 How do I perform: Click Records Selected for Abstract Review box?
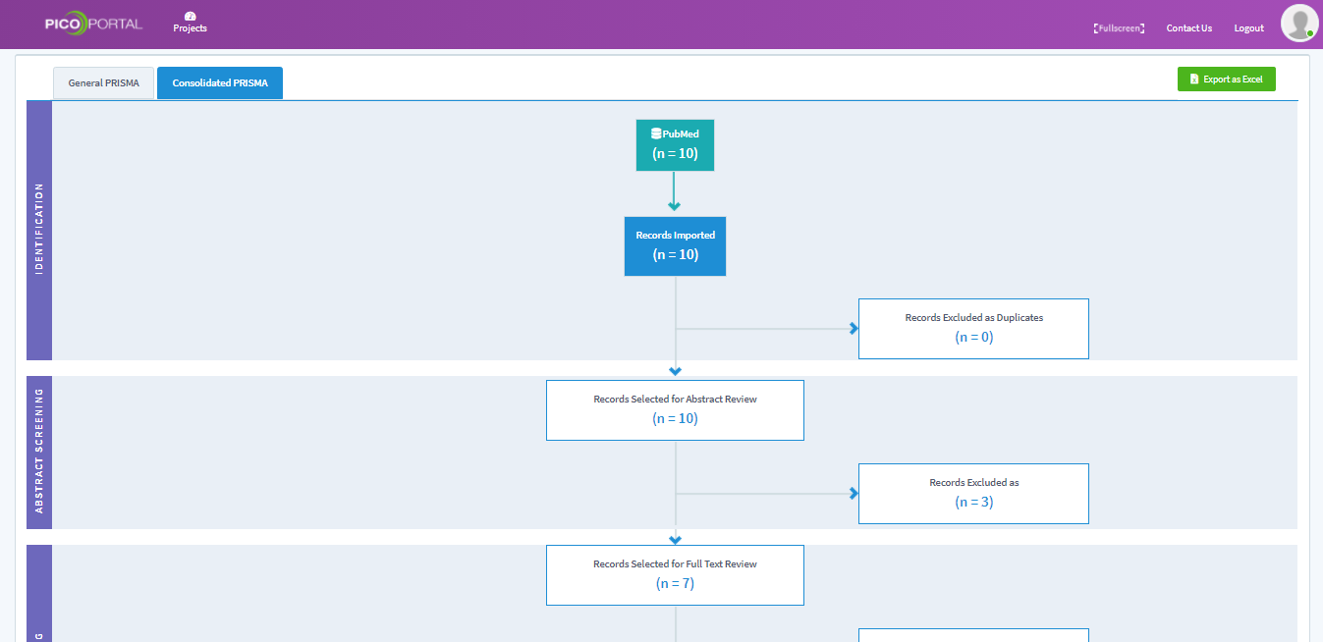(675, 410)
